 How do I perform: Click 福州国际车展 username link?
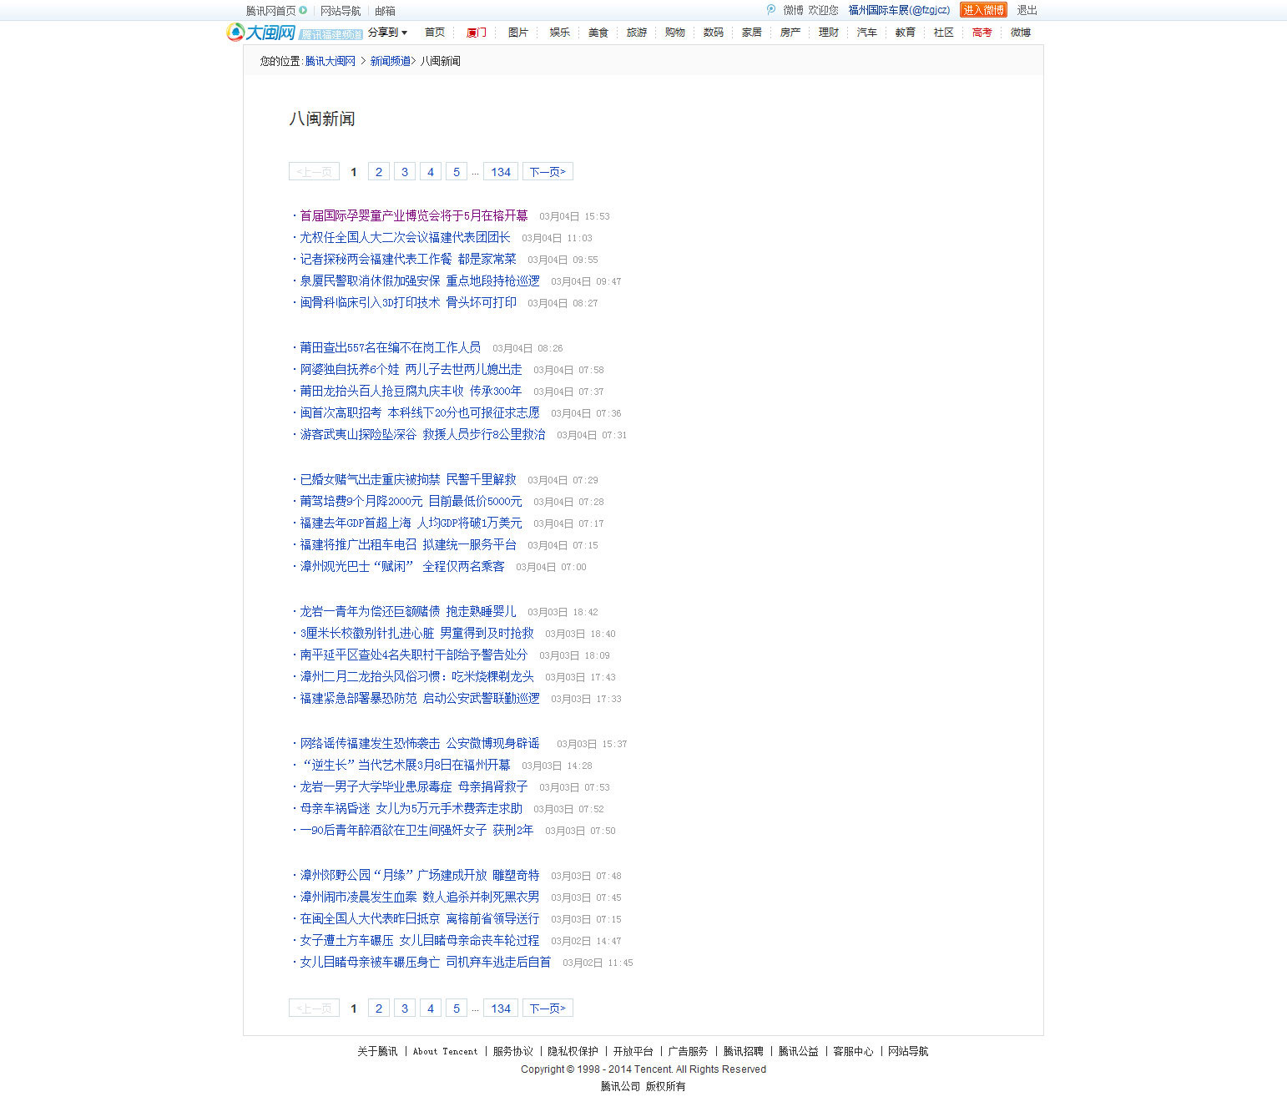898,10
